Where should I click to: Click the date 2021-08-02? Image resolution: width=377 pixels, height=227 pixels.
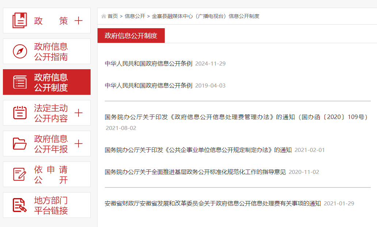(x=121, y=128)
